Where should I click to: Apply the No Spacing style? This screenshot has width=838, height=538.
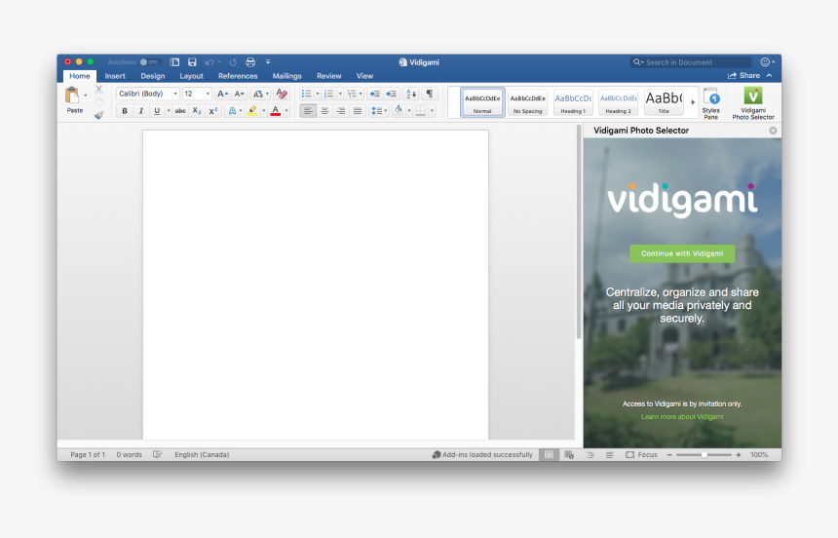click(527, 102)
